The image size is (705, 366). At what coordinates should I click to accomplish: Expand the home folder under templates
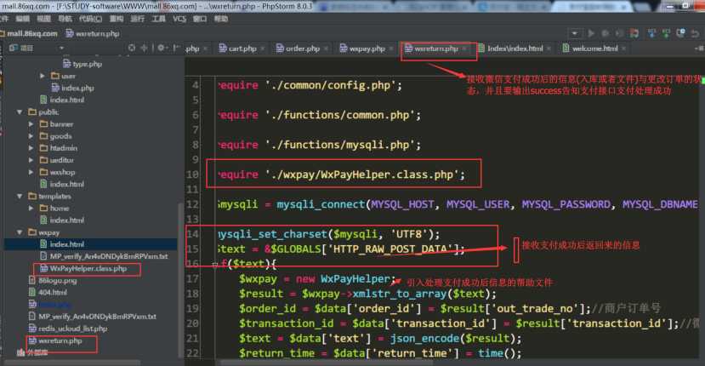(31, 208)
